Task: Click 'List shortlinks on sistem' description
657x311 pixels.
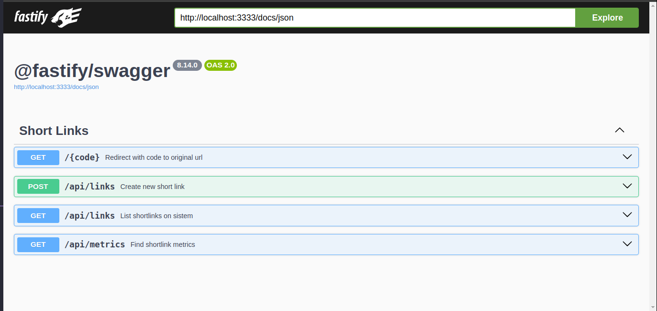Action: coord(156,216)
